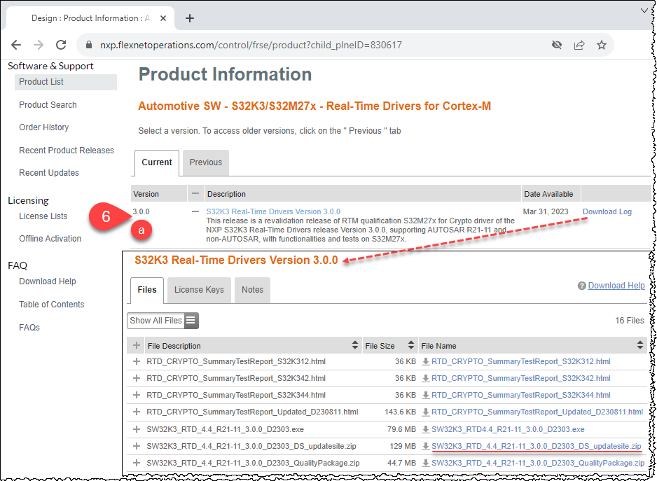Switch to the Previous versions tab
This screenshot has width=657, height=481.
[x=206, y=162]
